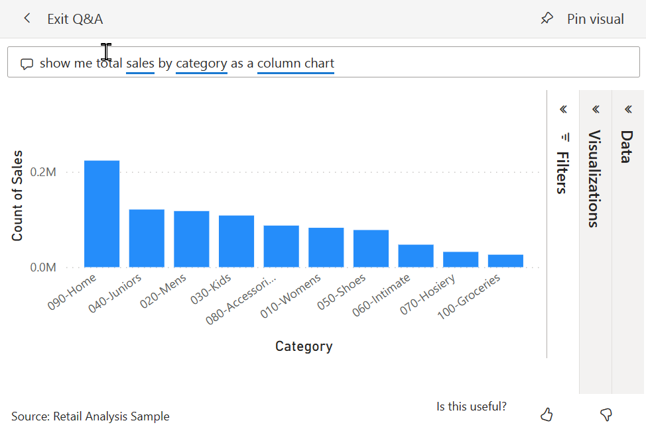Give thumbs up feedback on the answer
This screenshot has width=646, height=433.
547,414
